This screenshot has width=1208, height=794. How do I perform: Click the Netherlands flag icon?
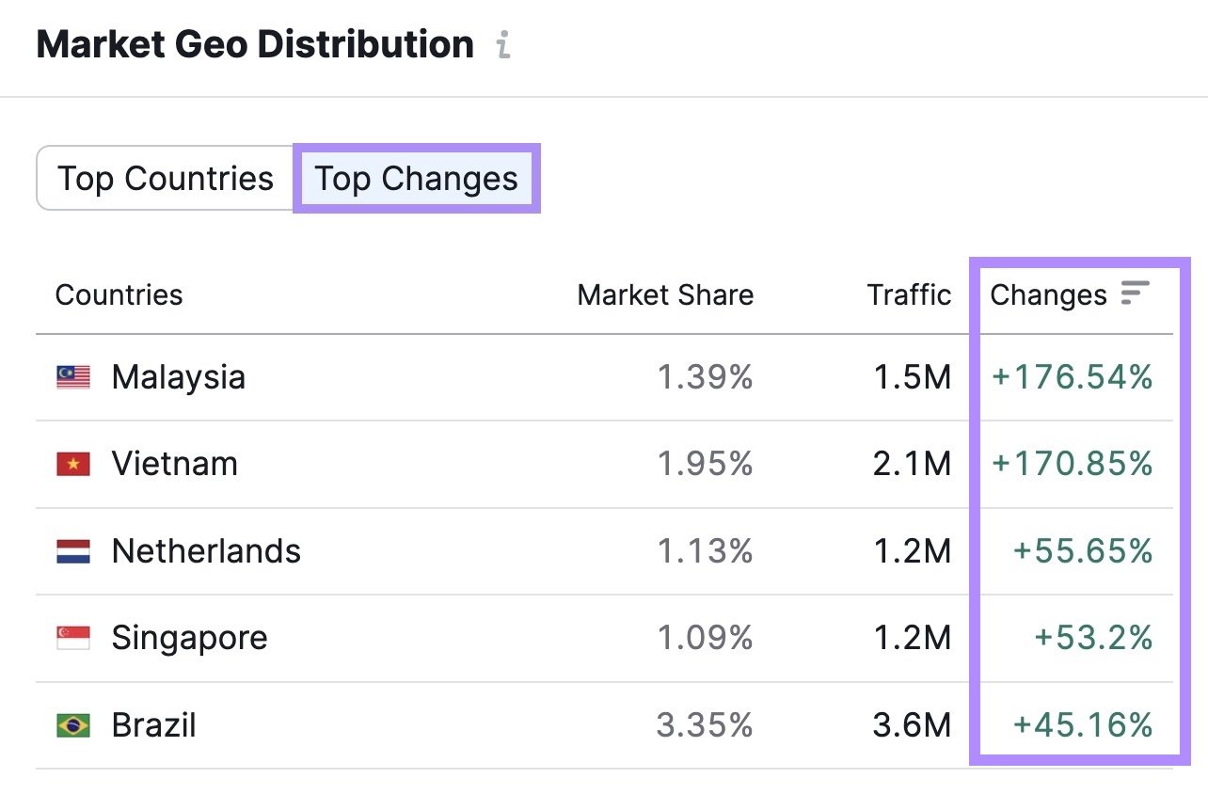click(75, 551)
